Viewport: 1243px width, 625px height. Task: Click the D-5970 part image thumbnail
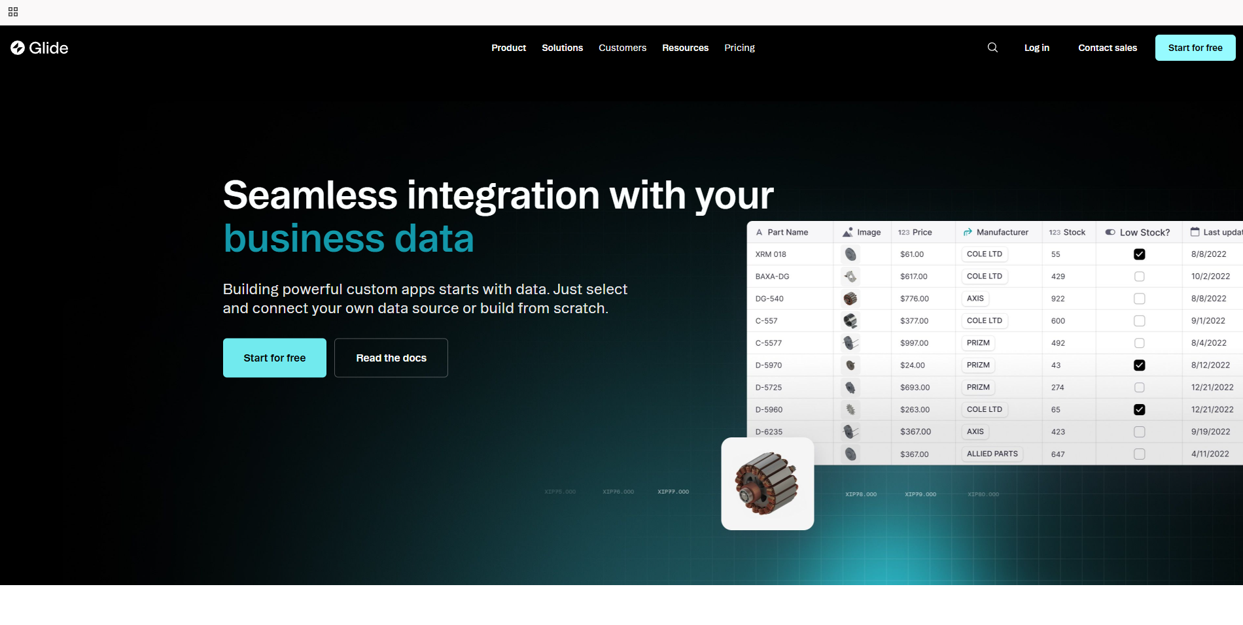tap(850, 365)
